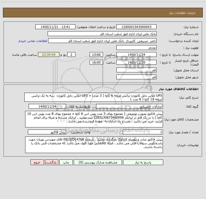Image resolution: width=206 pixels, height=199 pixels.
Task: Click the header title جزئیات اطلاعات نیاز
Action: (182, 13)
